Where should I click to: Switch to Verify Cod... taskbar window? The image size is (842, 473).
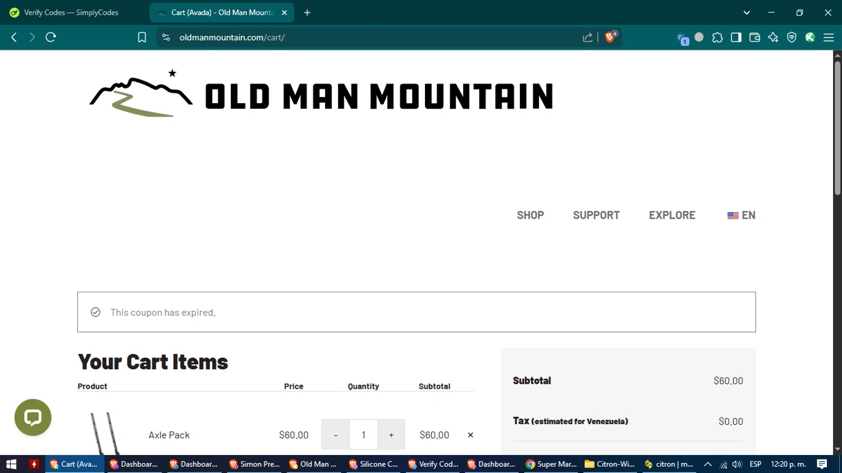tap(433, 464)
